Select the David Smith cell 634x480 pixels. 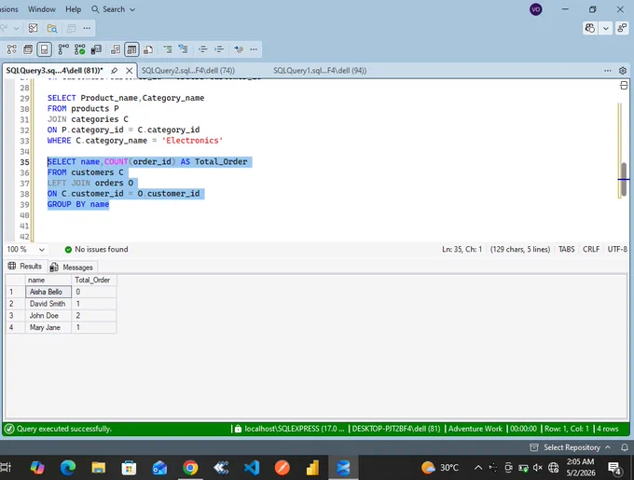coord(48,304)
